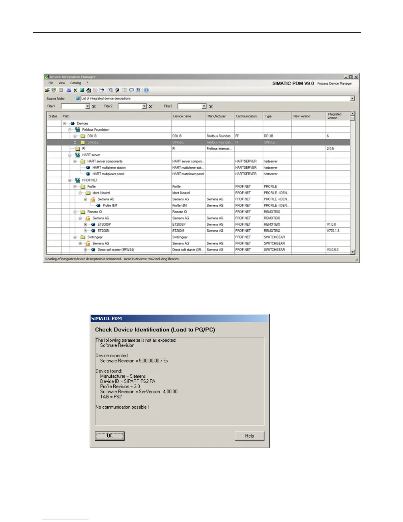
Task: Click the Fieldbus Foundation network icon
Action: (x=78, y=130)
